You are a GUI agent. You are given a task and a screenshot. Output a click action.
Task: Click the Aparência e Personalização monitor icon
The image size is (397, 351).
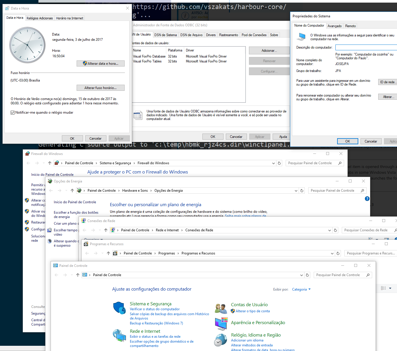point(221,324)
